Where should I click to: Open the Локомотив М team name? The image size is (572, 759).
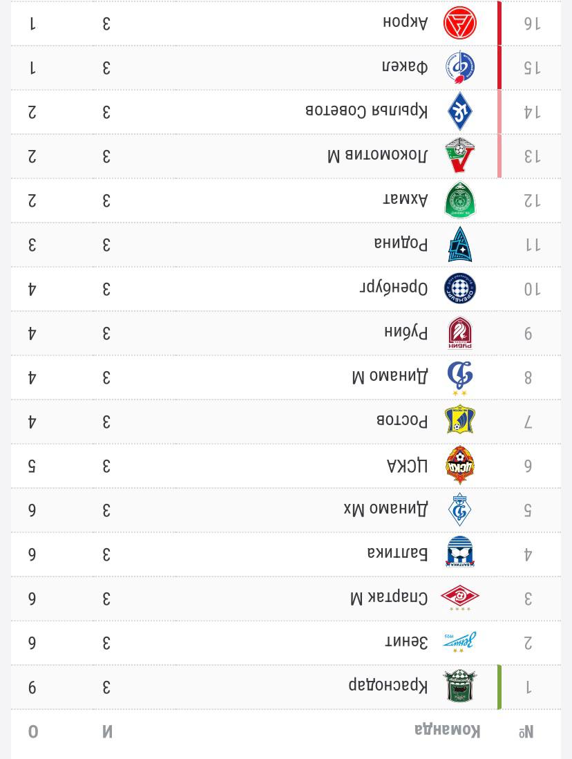coord(377,156)
